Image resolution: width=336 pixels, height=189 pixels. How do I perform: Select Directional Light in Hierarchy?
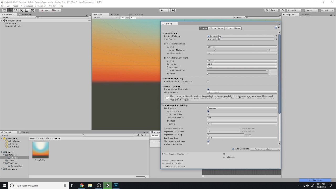13,26
